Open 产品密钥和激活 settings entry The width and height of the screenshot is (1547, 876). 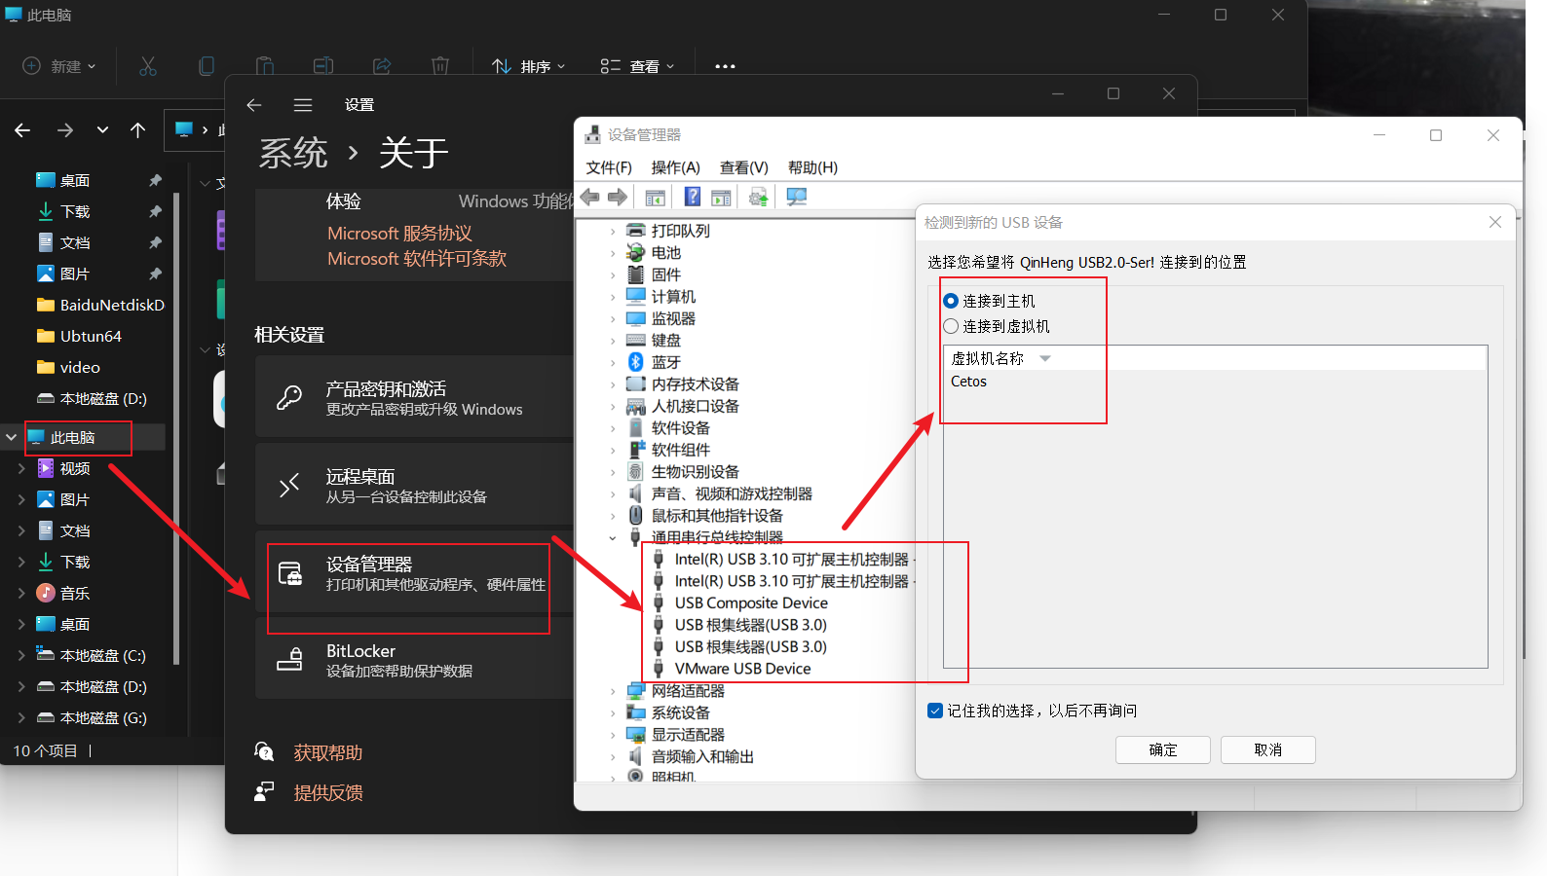click(415, 397)
